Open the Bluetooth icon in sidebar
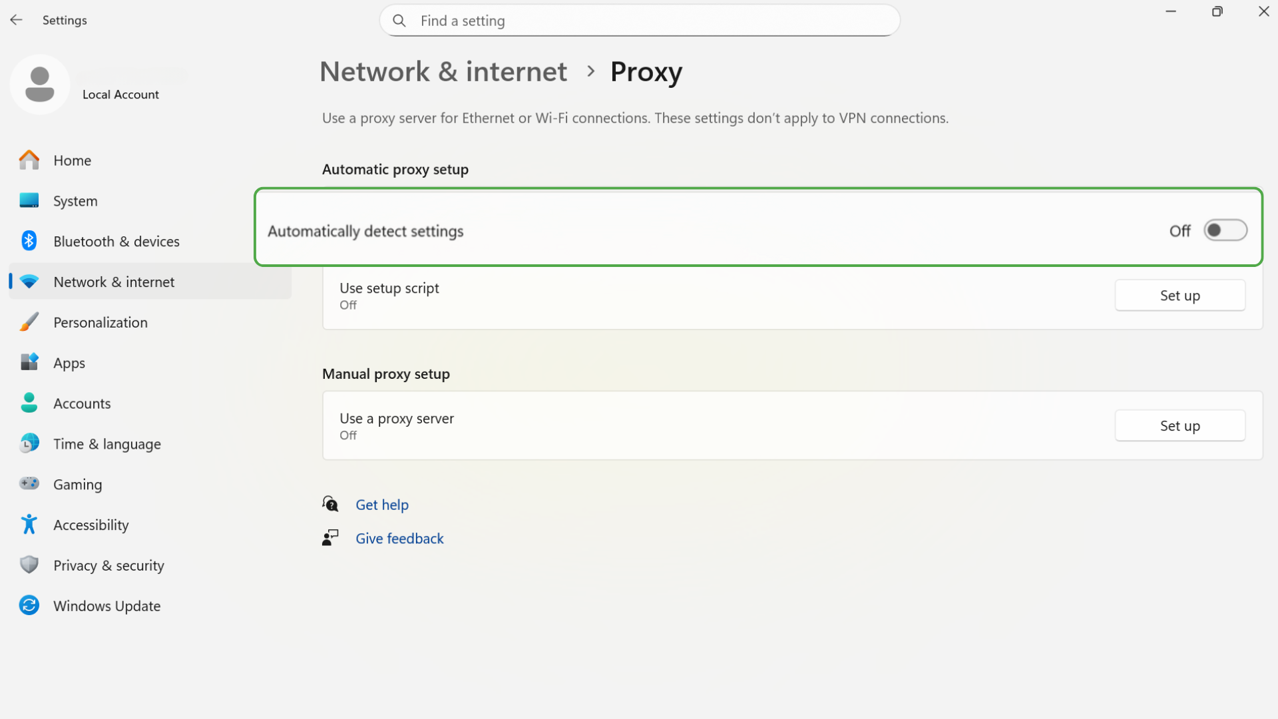 coord(29,241)
